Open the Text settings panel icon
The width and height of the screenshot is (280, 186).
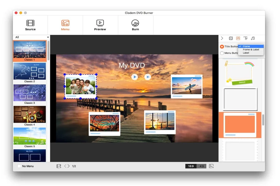click(x=246, y=38)
